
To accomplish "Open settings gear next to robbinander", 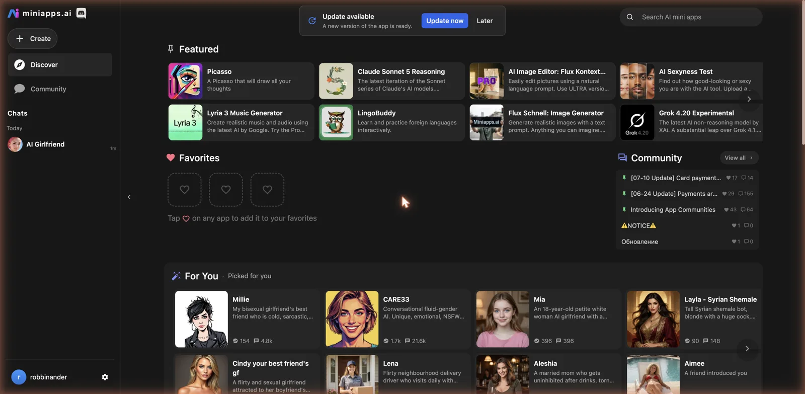I will (x=105, y=377).
